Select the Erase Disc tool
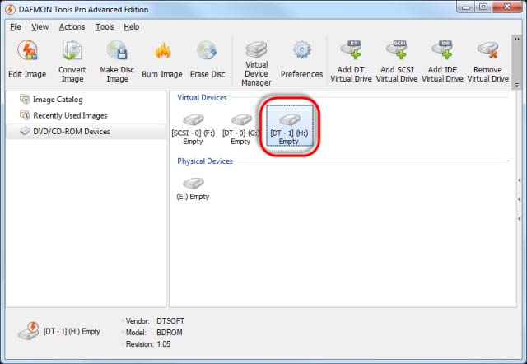 [x=208, y=59]
